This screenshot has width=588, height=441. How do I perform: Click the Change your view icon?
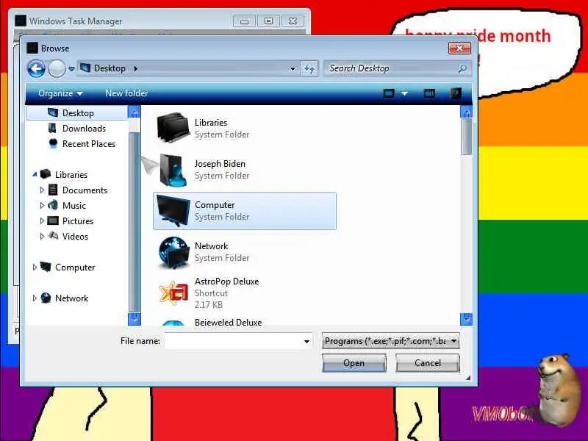pyautogui.click(x=389, y=93)
